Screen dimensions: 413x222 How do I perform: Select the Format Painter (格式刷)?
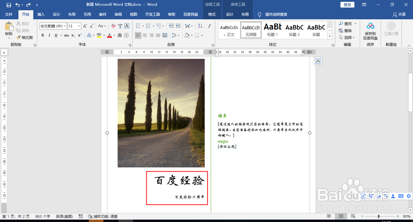[x=24, y=38]
